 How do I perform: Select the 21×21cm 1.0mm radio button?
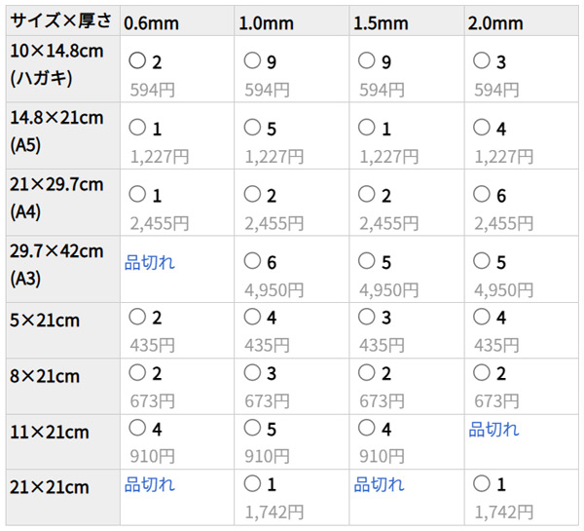pyautogui.click(x=252, y=483)
